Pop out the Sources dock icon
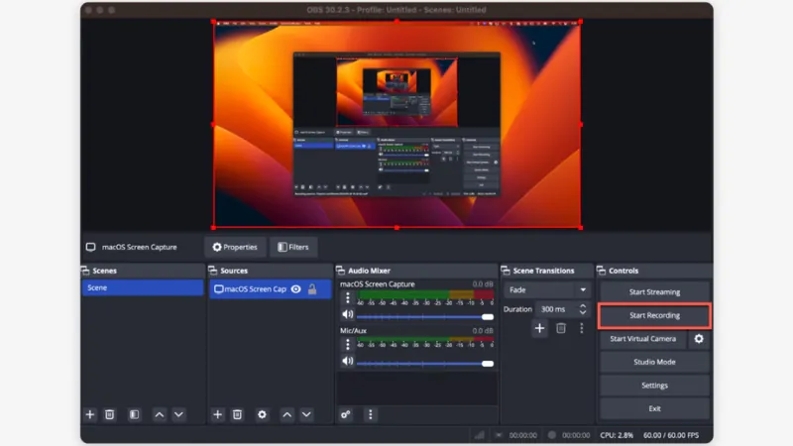This screenshot has width=793, height=446. pyautogui.click(x=213, y=271)
